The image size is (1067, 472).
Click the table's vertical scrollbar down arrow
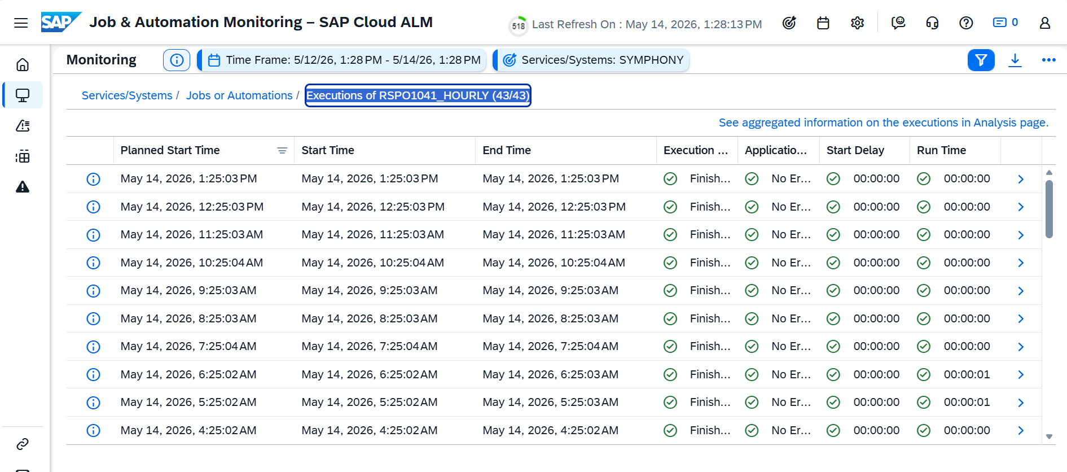point(1049,436)
